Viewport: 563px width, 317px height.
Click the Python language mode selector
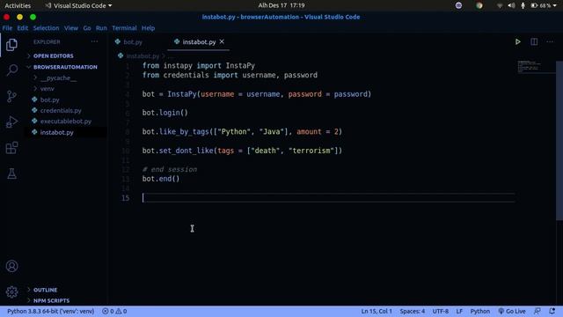coord(480,311)
